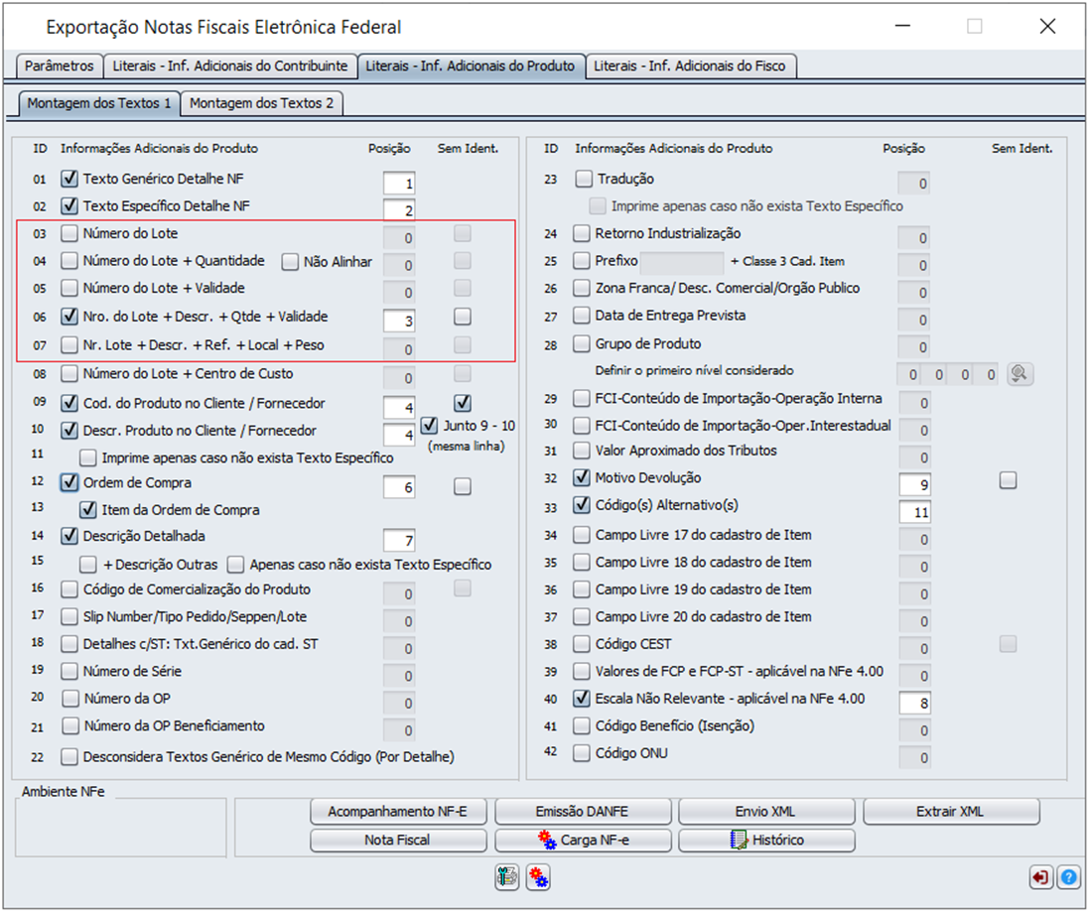The height and width of the screenshot is (913, 1090).
Task: Click the magnifier icon next to level fields
Action: [1020, 374]
